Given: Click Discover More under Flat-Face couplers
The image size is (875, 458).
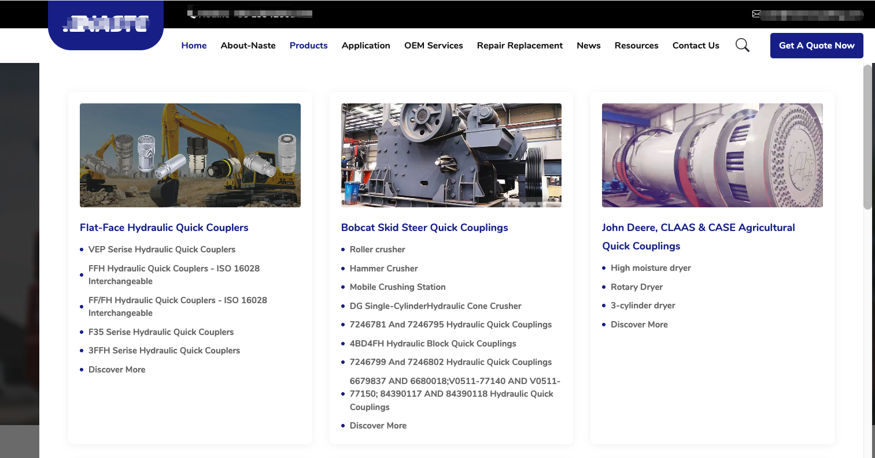Looking at the screenshot, I should [117, 370].
